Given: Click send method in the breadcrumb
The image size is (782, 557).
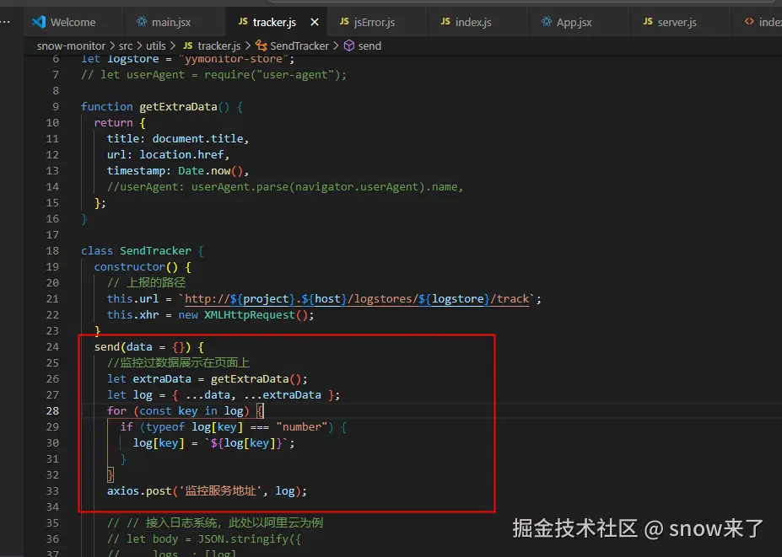Looking at the screenshot, I should pos(369,46).
